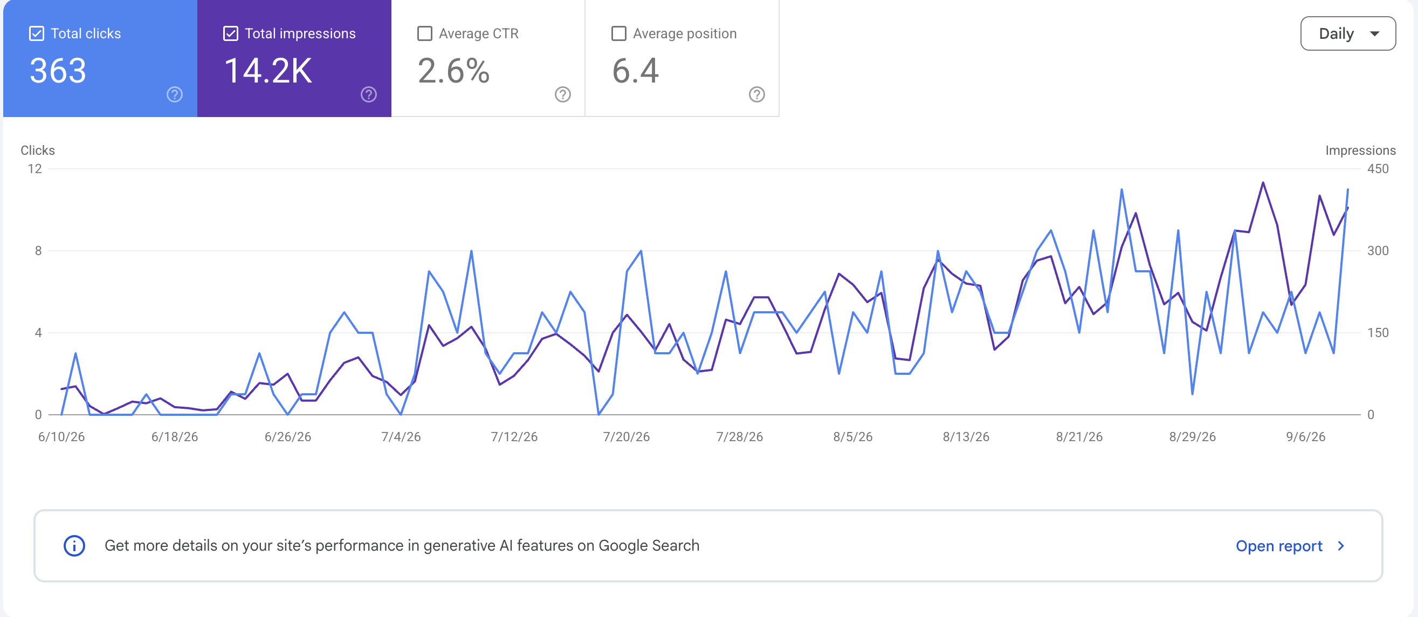The height and width of the screenshot is (617, 1418).
Task: Click the 8/13/26 date label
Action: (x=966, y=437)
